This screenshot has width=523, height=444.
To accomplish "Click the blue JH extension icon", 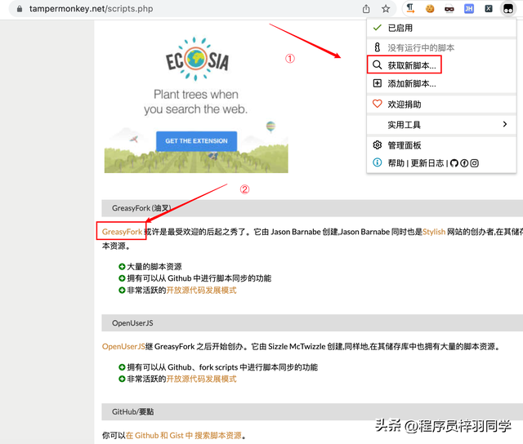I will pos(469,9).
